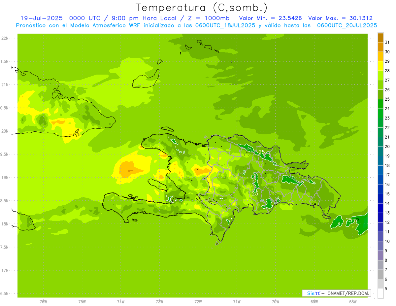396x306 pixels.
Task: Click the dark orange top legend swatch above 31
Action: pos(380,38)
